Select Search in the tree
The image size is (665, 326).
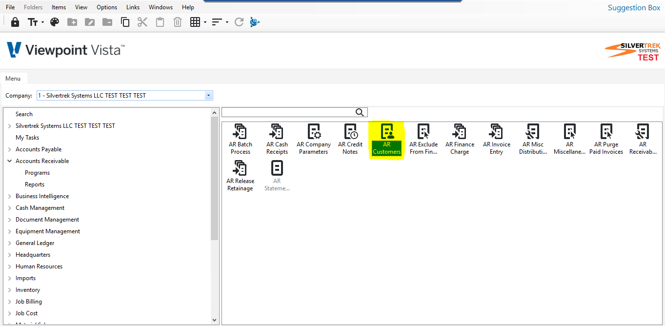(x=24, y=114)
